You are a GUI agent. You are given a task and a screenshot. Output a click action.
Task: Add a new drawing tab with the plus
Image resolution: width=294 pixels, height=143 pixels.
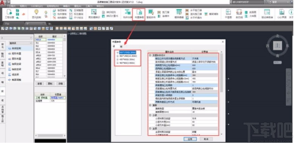point(49,24)
